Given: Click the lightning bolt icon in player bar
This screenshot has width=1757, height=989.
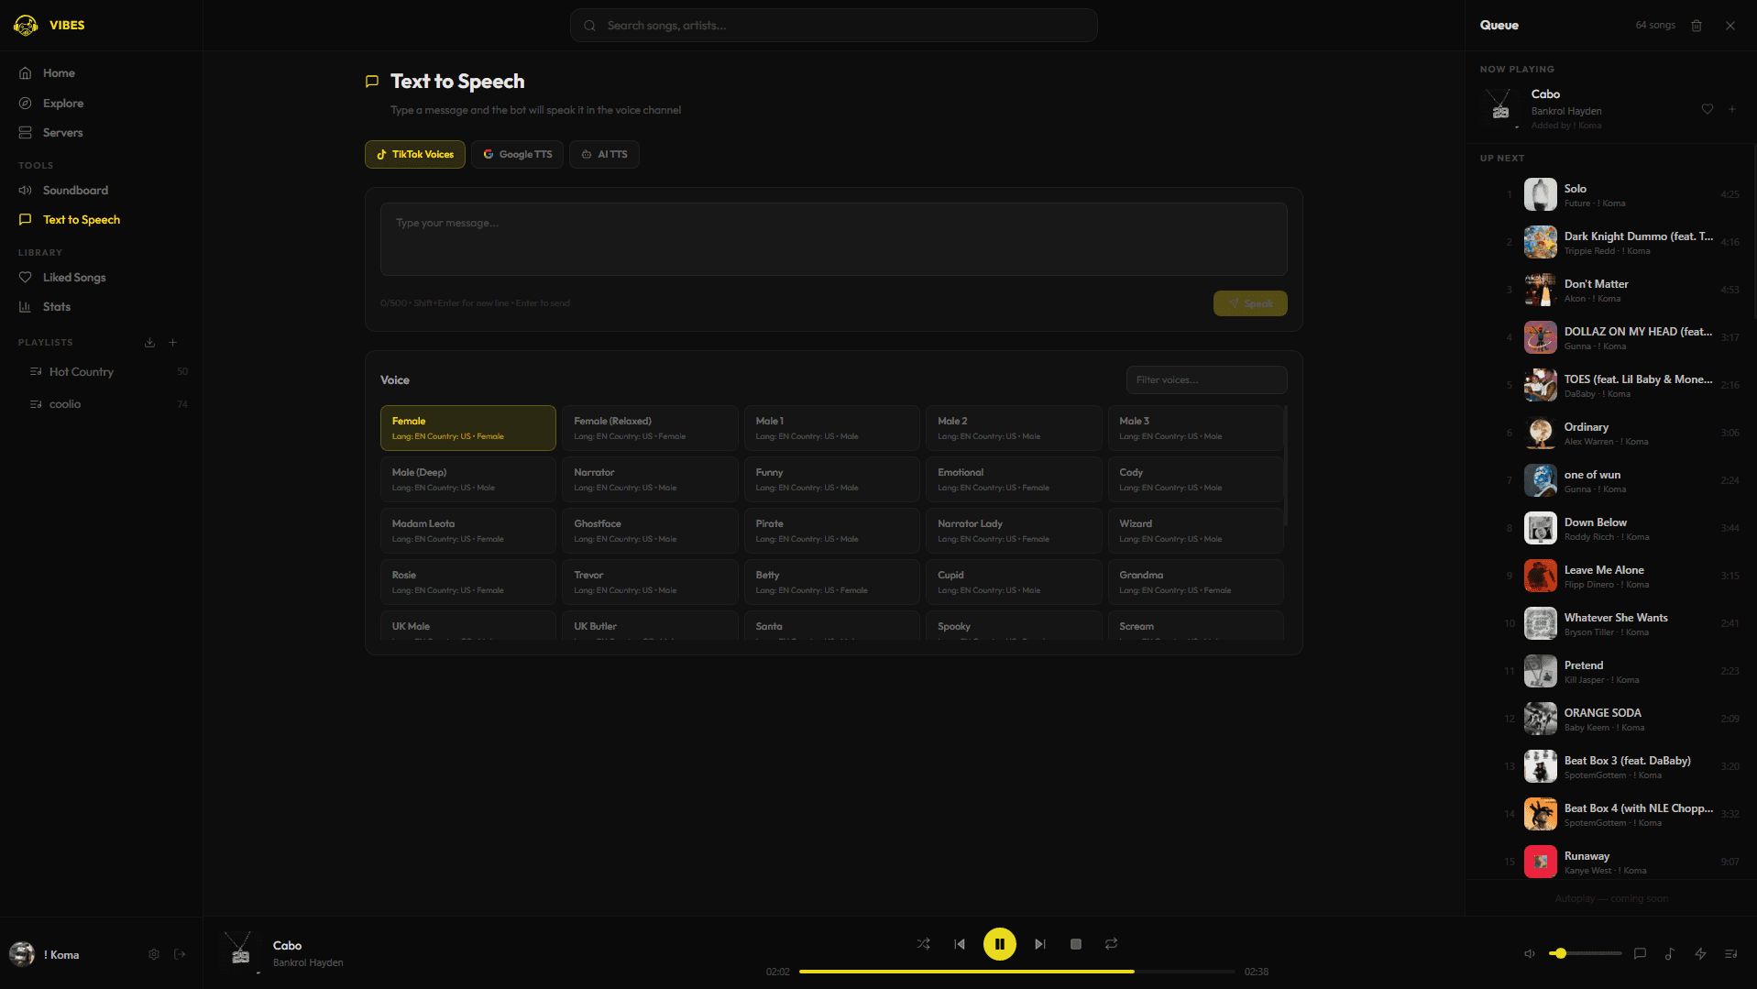Looking at the screenshot, I should coord(1700,954).
